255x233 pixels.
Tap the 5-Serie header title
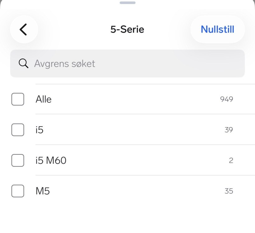point(127,30)
